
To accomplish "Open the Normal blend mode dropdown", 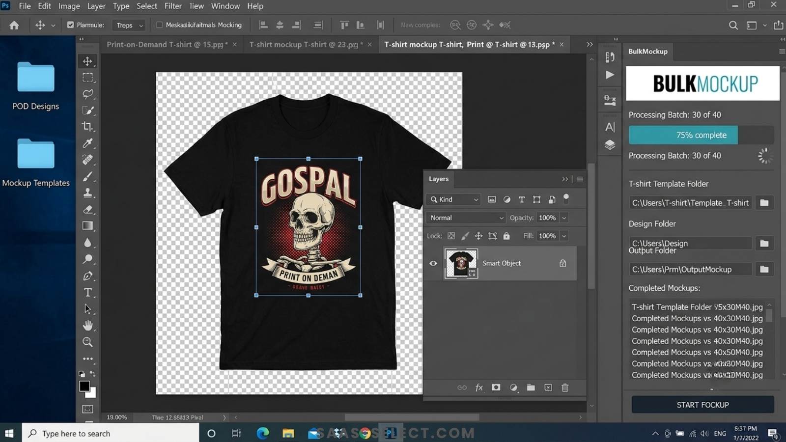I will tap(466, 218).
